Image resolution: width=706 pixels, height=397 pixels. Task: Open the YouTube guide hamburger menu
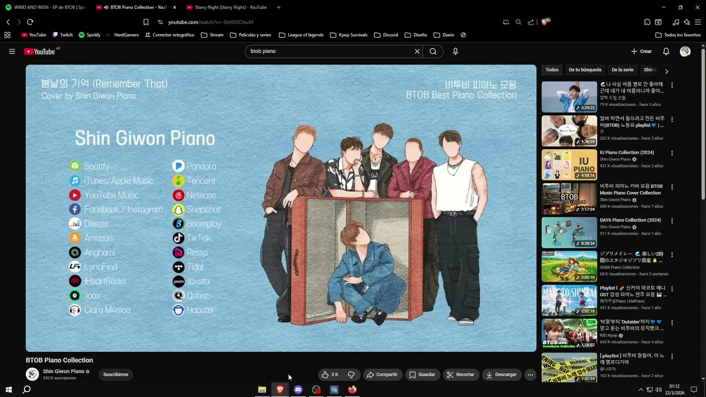point(12,51)
